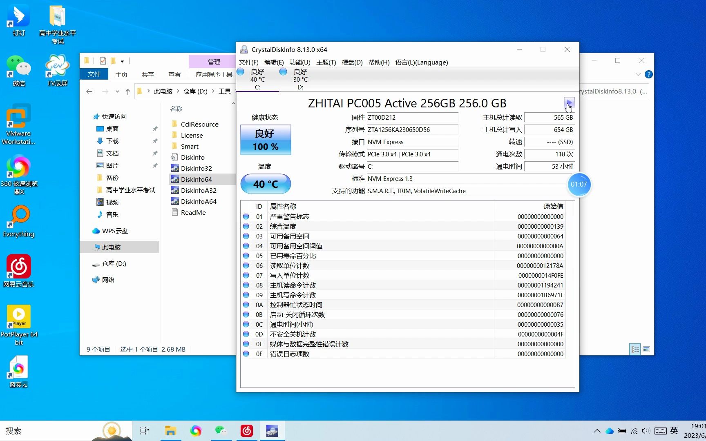The image size is (706, 441).
Task: Open the 编辑(E) menu
Action: click(274, 62)
